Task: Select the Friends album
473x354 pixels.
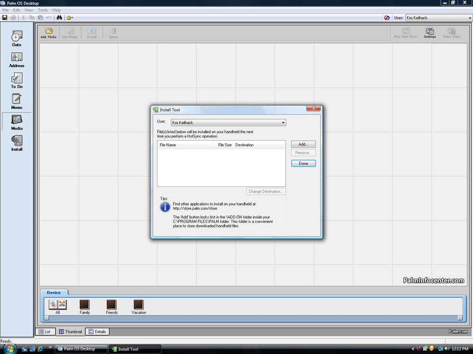Action: point(112,307)
